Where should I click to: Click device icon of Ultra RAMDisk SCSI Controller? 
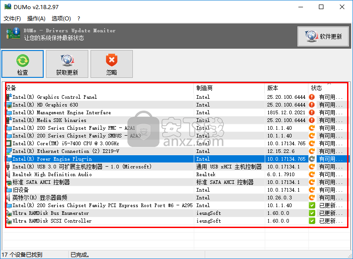point(9,221)
